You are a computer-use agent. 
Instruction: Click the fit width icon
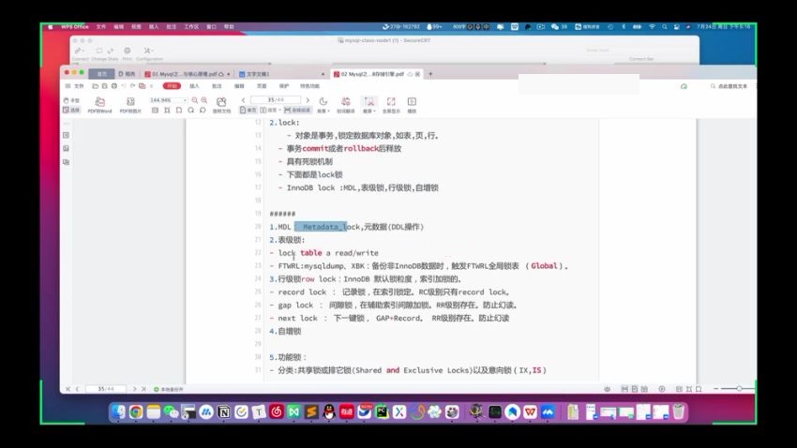tap(167, 110)
